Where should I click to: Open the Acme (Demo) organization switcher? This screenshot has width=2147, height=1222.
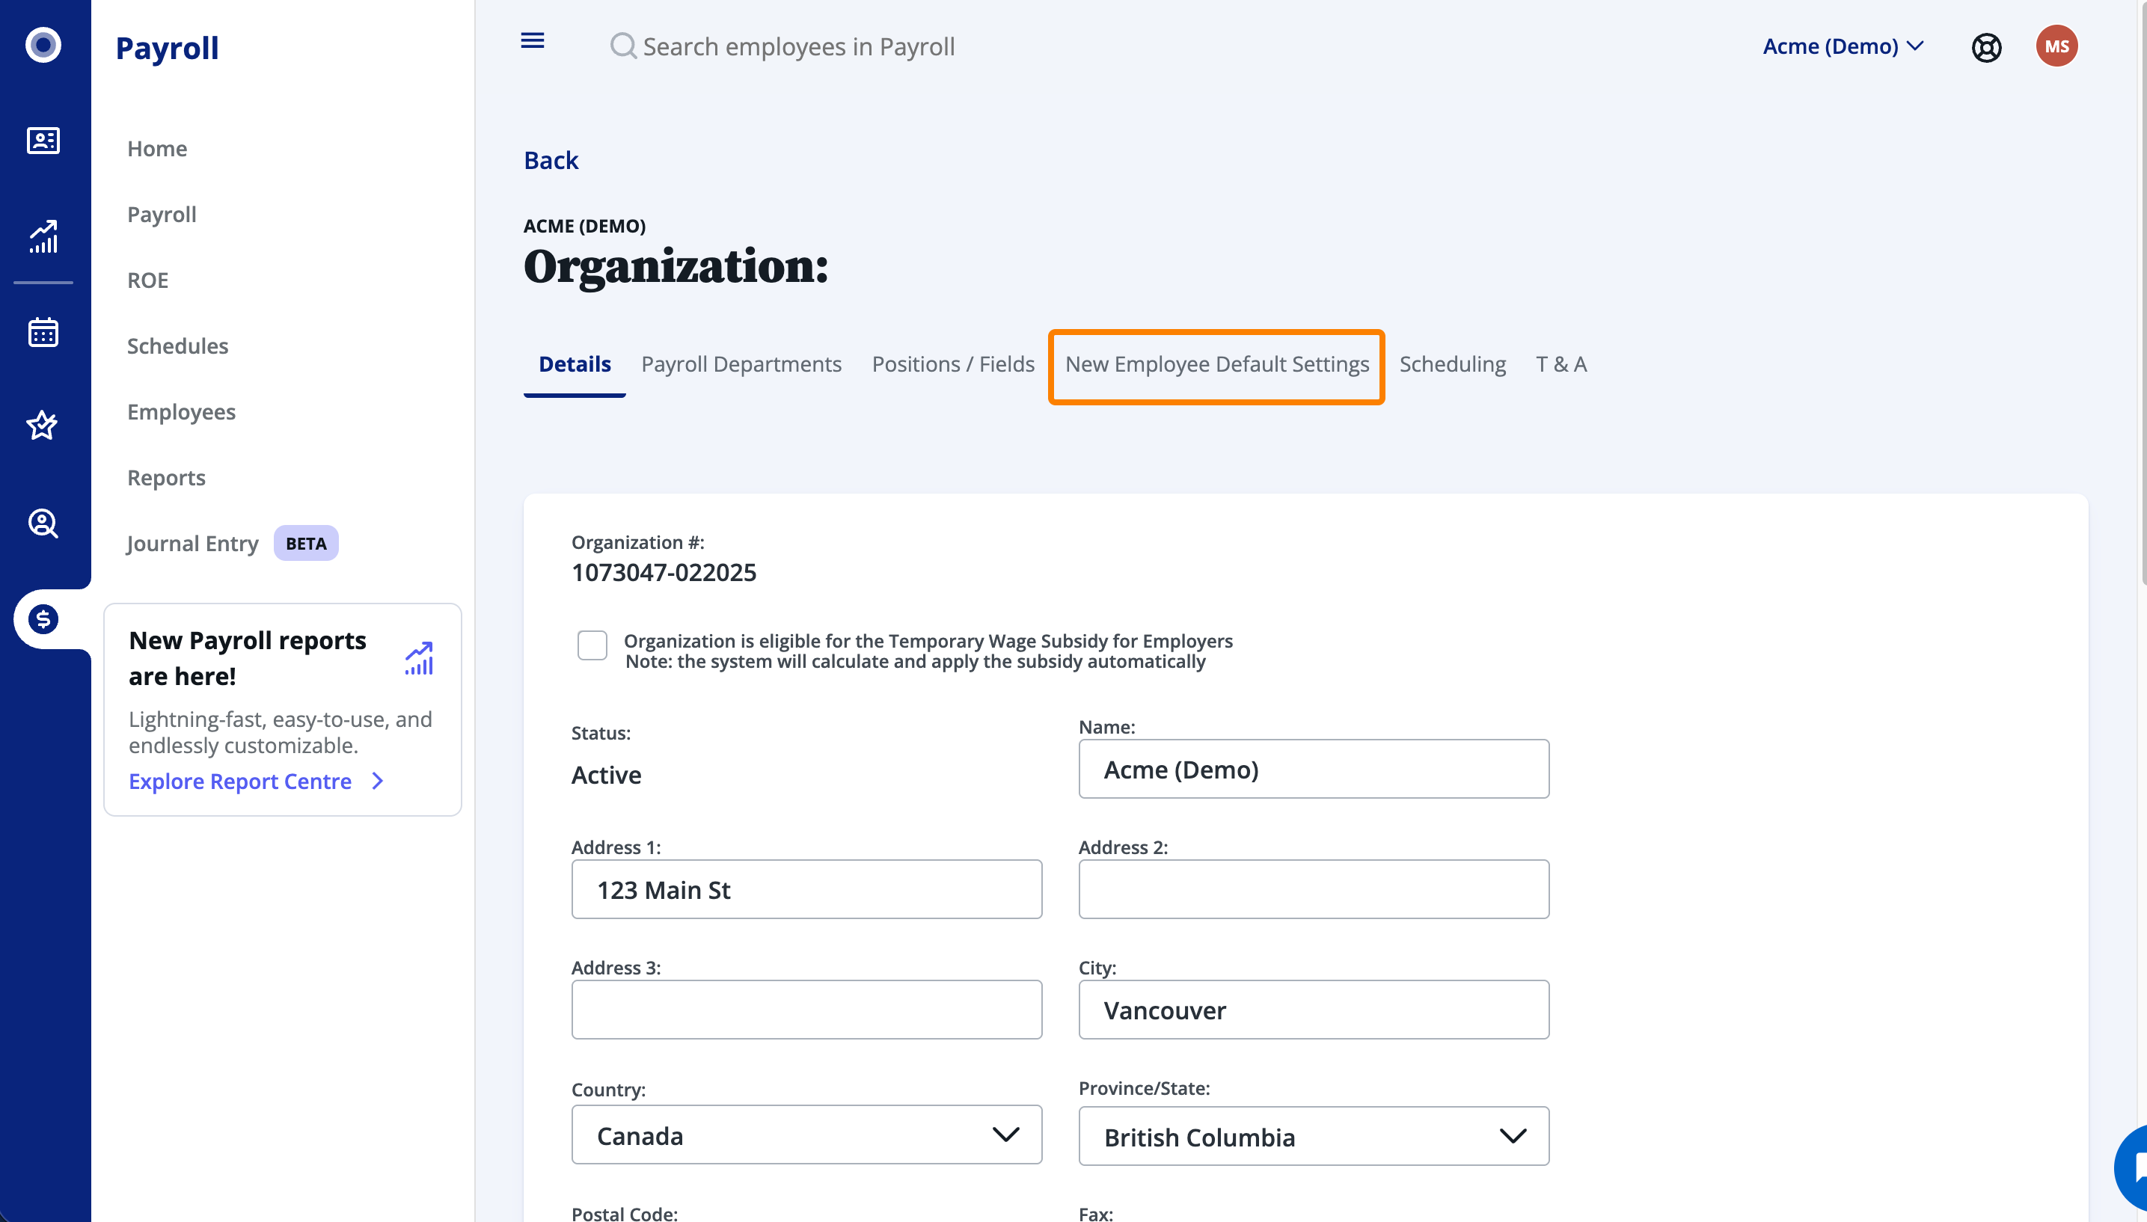click(1842, 46)
